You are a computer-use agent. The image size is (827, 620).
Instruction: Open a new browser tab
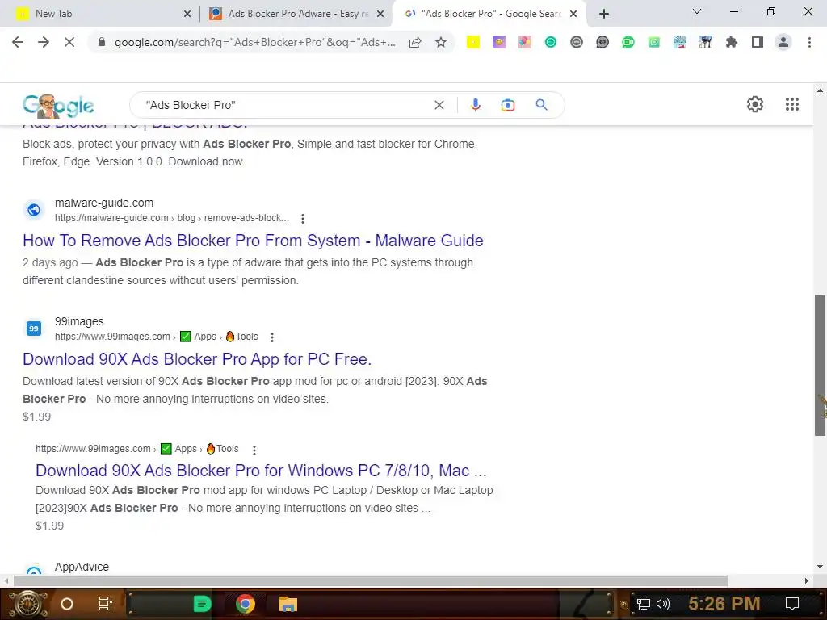click(604, 14)
